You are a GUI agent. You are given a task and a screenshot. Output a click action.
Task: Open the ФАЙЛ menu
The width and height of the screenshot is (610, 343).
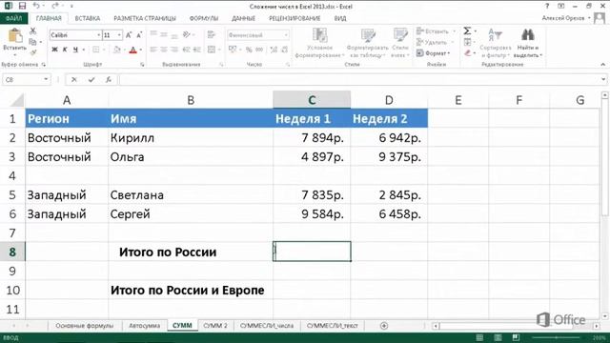pos(14,18)
